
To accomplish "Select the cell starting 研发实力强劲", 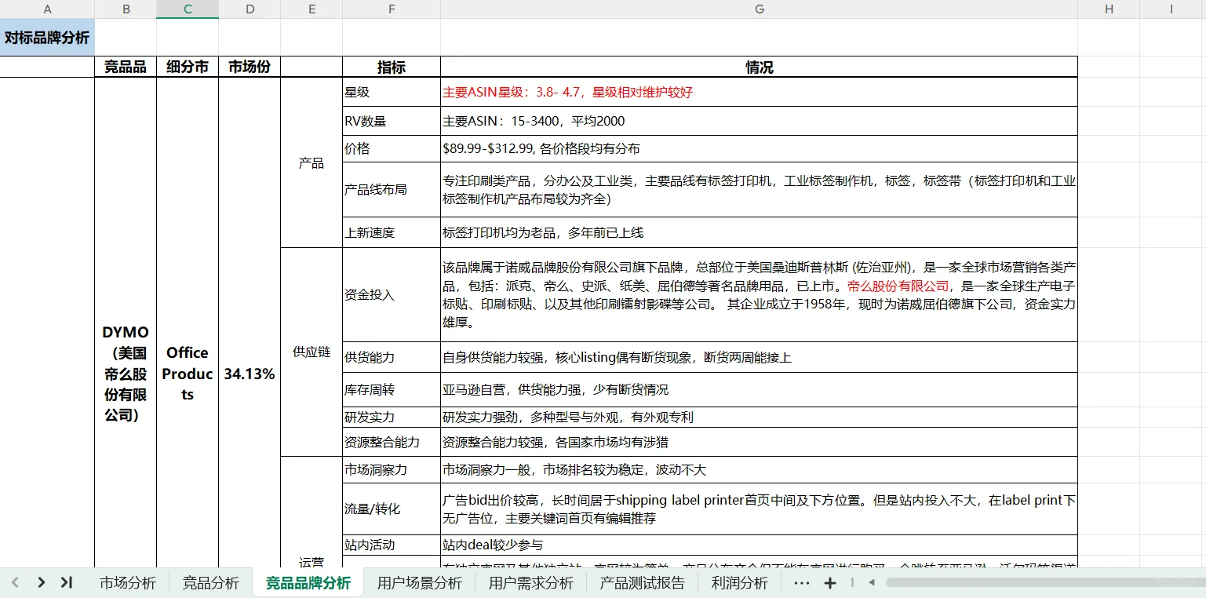I will (x=759, y=417).
